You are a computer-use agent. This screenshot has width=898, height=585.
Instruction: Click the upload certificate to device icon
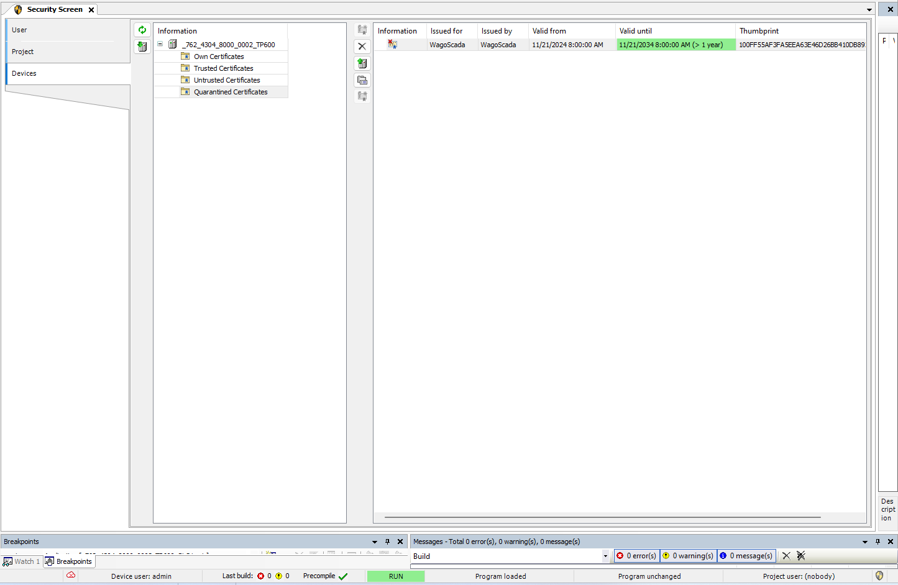tap(362, 63)
